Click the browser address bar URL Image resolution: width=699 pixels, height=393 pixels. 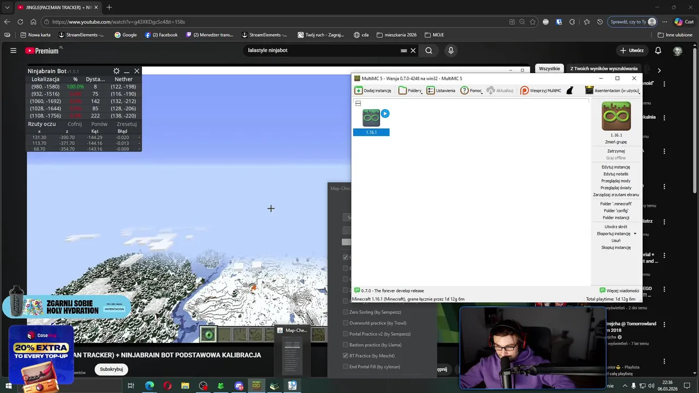[119, 22]
